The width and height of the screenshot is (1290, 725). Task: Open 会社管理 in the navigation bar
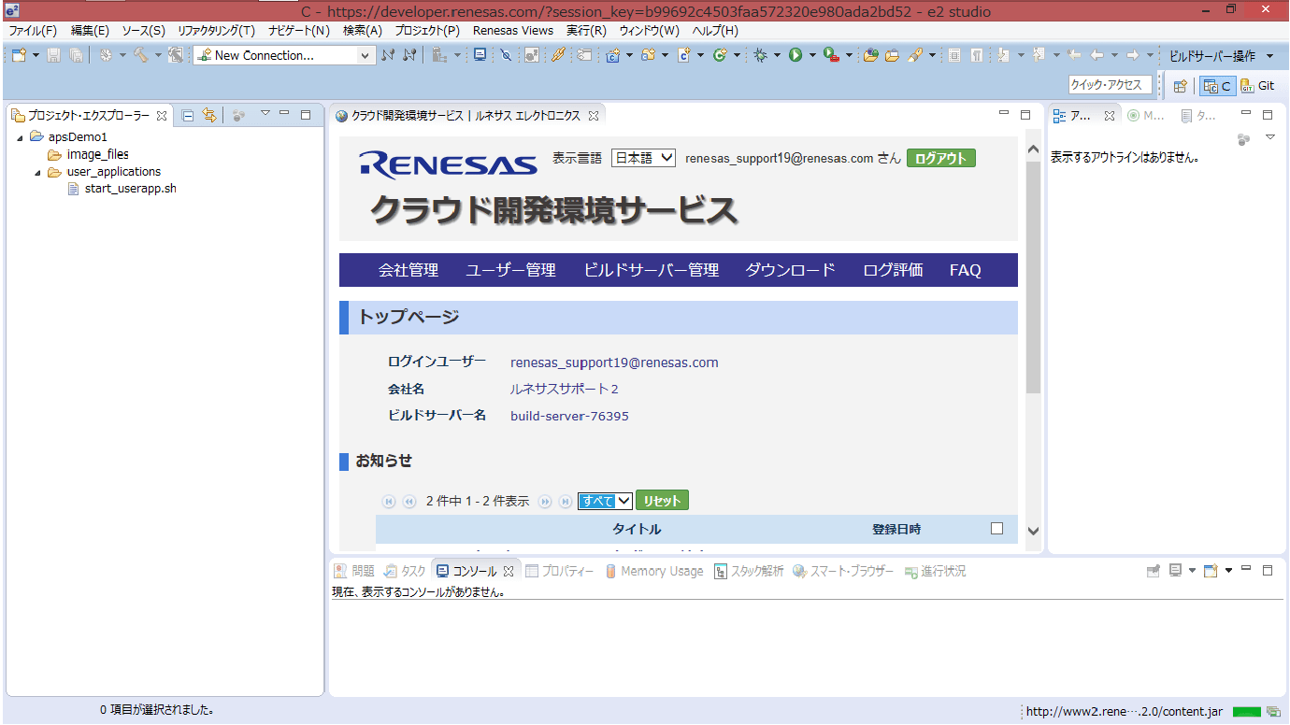tap(408, 270)
